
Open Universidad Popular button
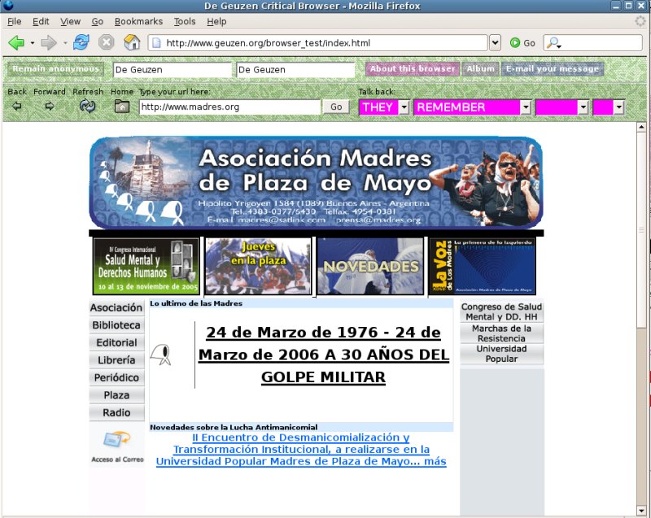(501, 355)
